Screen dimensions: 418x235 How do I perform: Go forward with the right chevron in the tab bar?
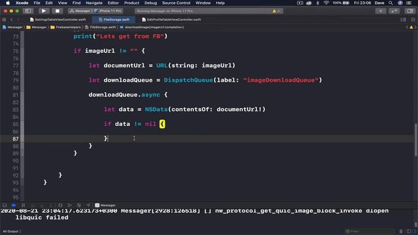pyautogui.click(x=18, y=20)
